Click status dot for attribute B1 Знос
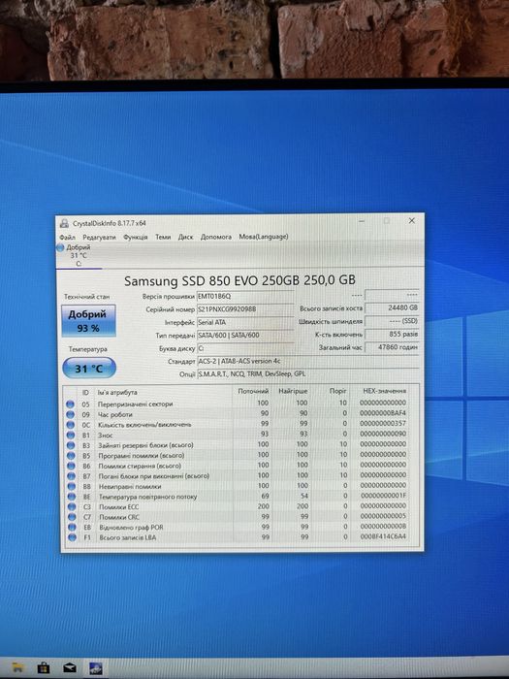 [71, 436]
